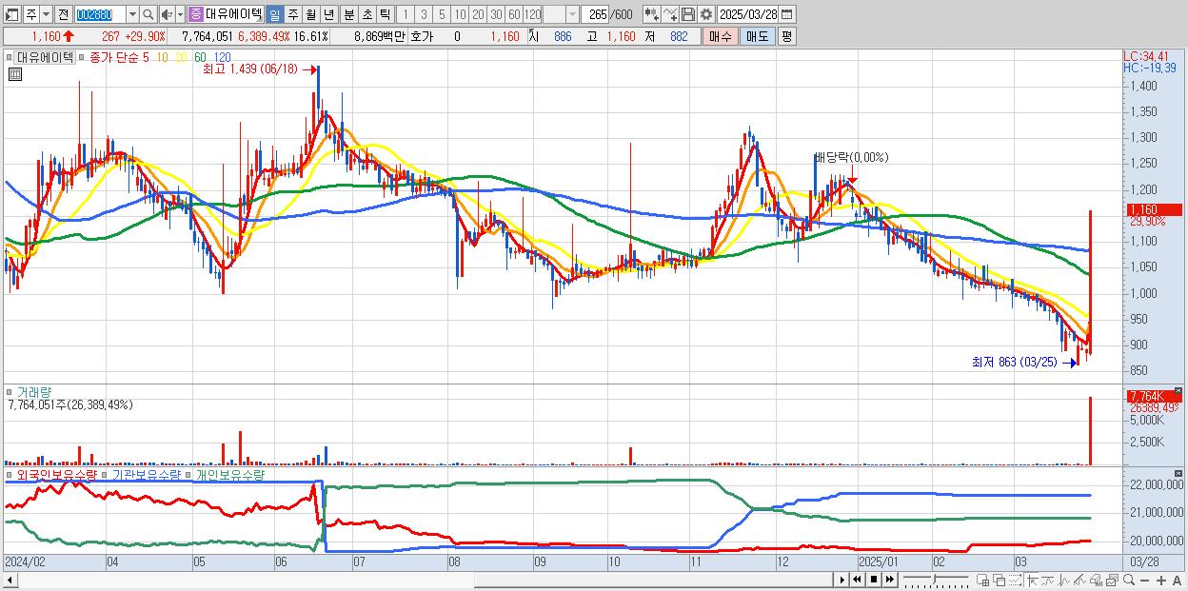This screenshot has width=1188, height=591.
Task: Click the plus zoom-in icon at bottom
Action: pos(1161,580)
